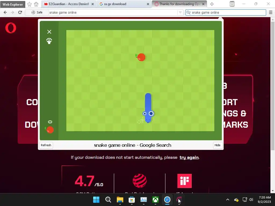The height and width of the screenshot is (206, 275).
Task: Select 'Thanks for downloading Opera' tab
Action: [x=179, y=4]
